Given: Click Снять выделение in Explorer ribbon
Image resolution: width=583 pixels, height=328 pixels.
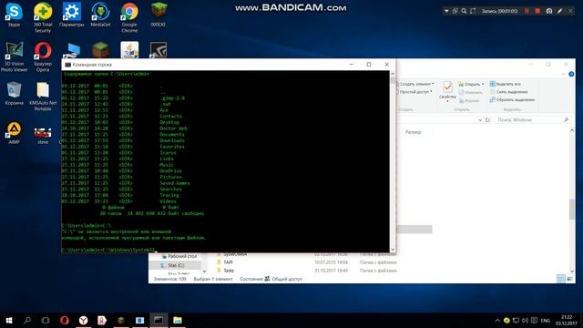Looking at the screenshot, I should pyautogui.click(x=508, y=92).
